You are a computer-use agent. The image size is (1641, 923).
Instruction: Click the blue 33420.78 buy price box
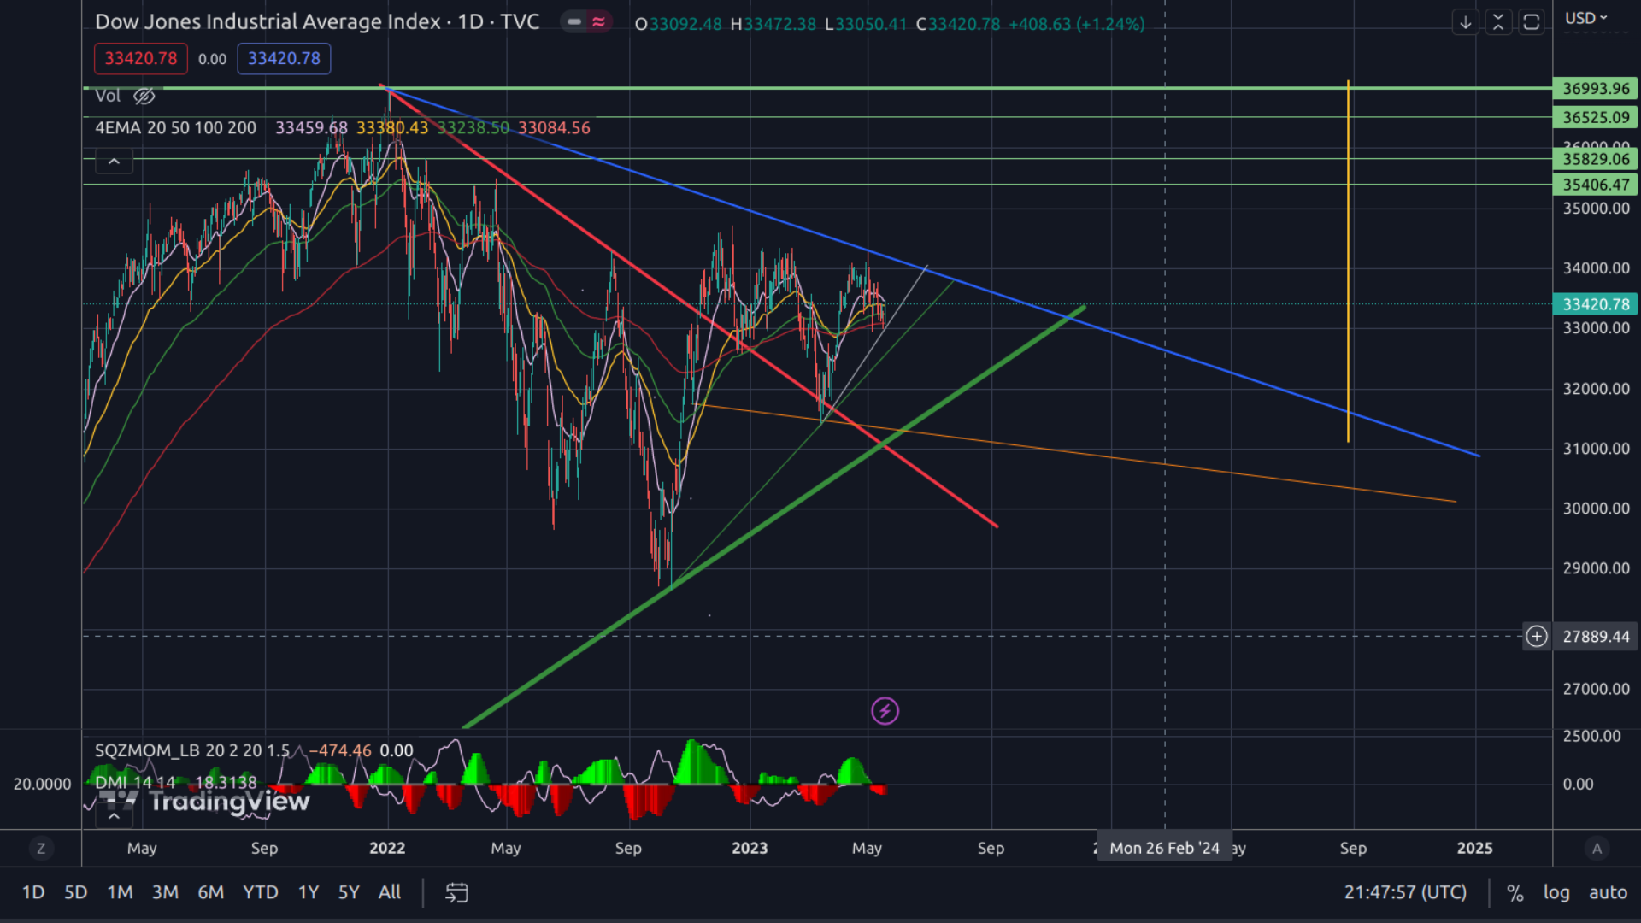click(284, 58)
